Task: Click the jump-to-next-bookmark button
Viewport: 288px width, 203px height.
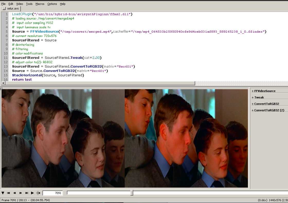Action: [26, 193]
